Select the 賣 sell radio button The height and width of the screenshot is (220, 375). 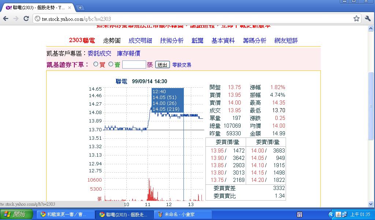tap(111, 64)
